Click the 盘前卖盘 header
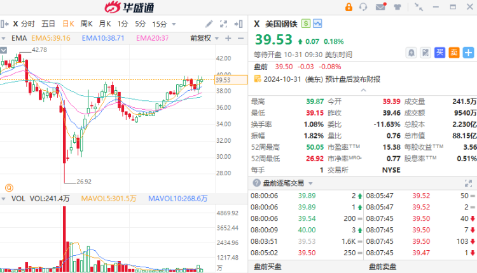 (x=383, y=267)
